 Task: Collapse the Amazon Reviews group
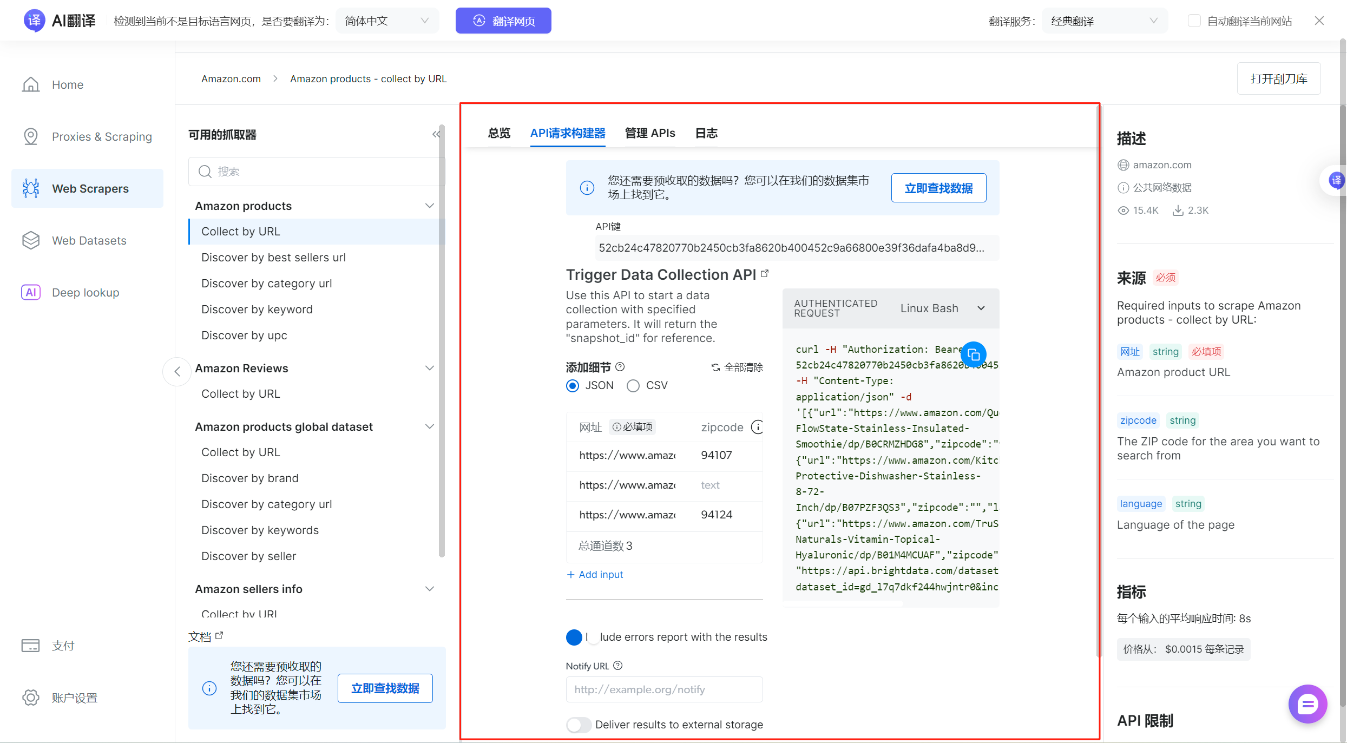click(430, 368)
